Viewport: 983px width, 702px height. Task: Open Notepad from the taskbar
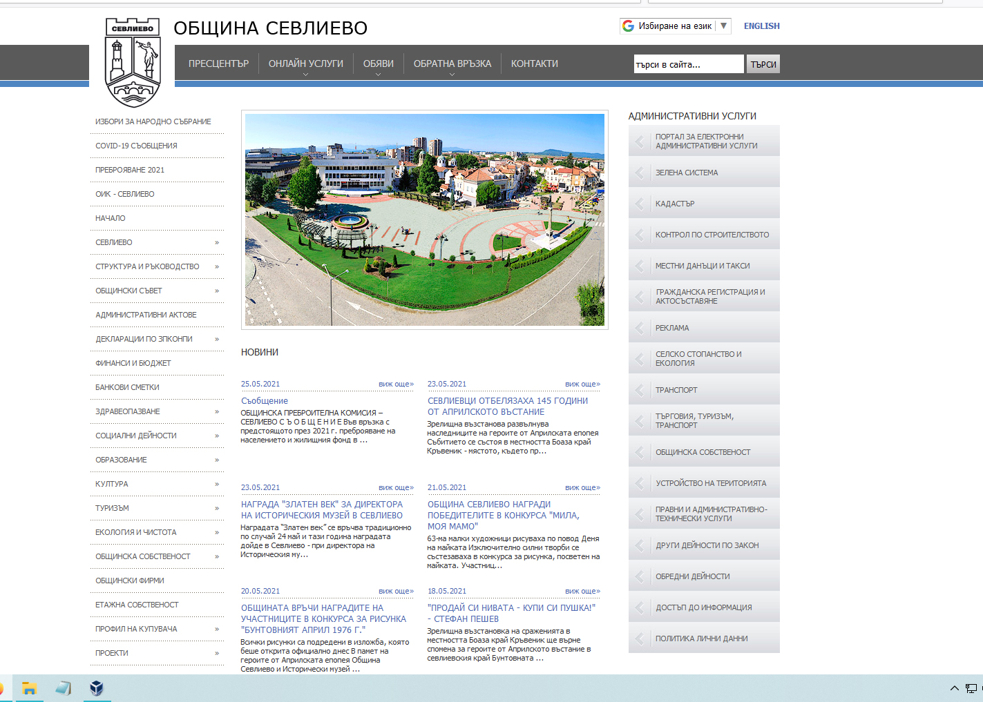pyautogui.click(x=64, y=688)
